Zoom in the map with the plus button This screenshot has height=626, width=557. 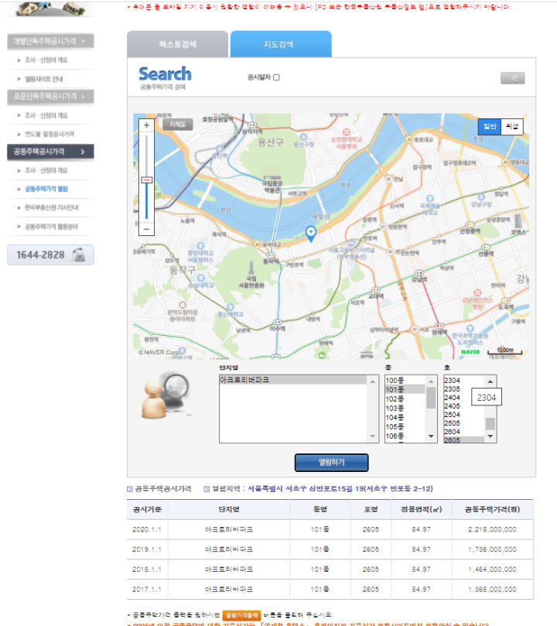[x=146, y=125]
